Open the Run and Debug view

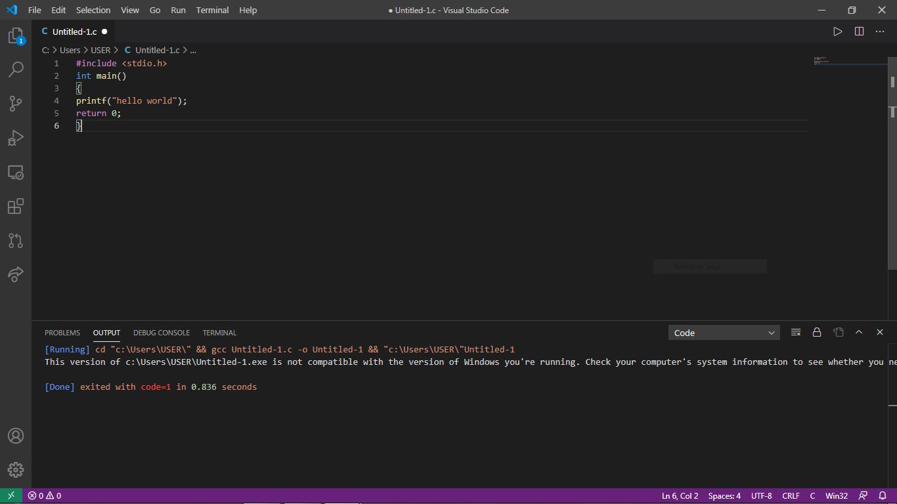click(16, 137)
